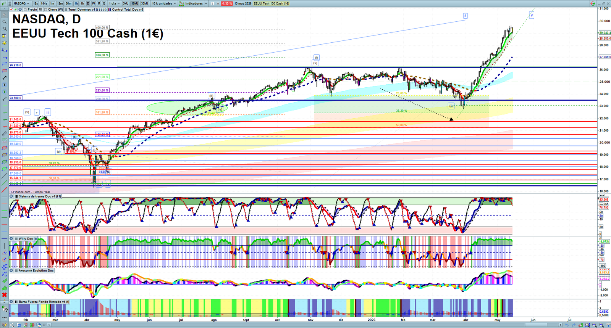The image size is (611, 328).
Task: Select the 4h timeframe
Action: [x=82, y=3]
